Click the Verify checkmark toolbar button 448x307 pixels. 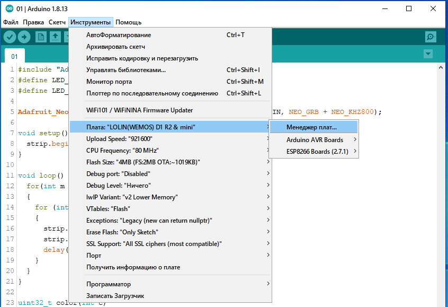point(10,37)
